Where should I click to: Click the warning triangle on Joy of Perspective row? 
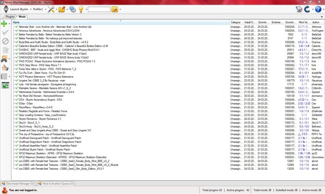pos(299,134)
